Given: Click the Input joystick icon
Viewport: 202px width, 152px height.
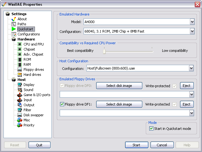Looking at the screenshot, I should (x=20, y=100).
